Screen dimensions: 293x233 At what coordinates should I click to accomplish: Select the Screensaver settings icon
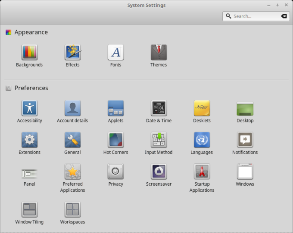pyautogui.click(x=159, y=172)
